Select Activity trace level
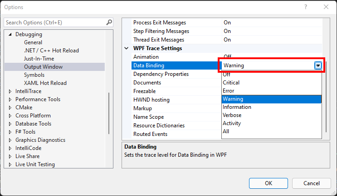This screenshot has width=337, height=196. [272, 123]
